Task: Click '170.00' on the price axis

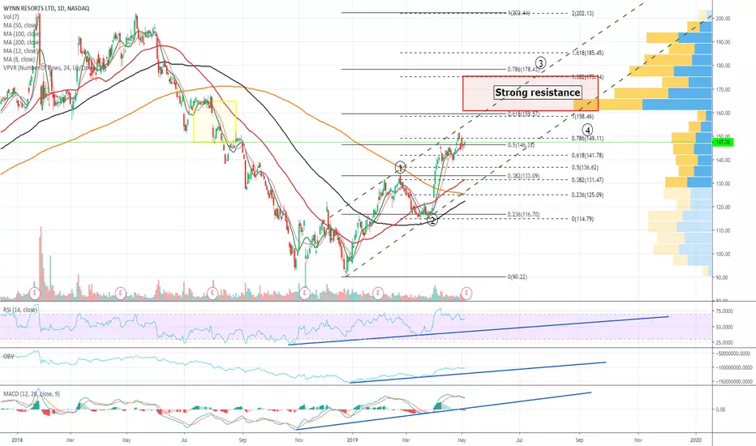Action: [x=724, y=90]
